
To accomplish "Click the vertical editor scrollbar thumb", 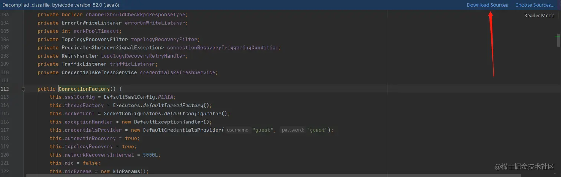I will (x=558, y=40).
